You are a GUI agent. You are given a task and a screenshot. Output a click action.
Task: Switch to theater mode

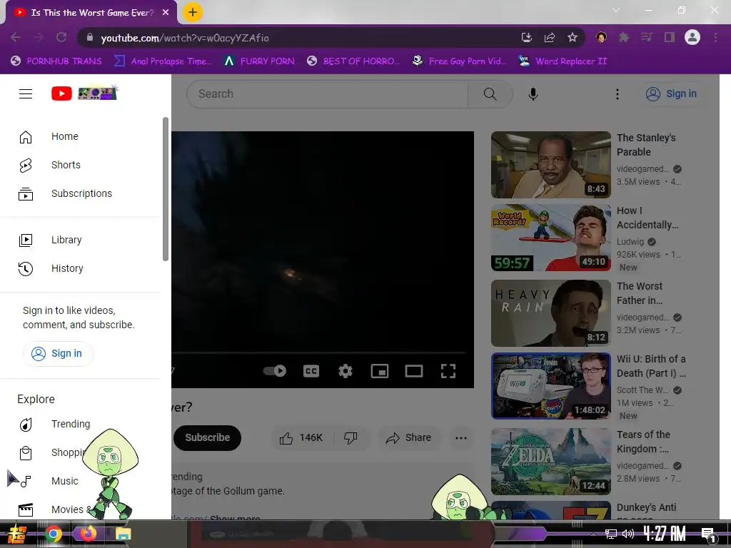click(x=414, y=371)
